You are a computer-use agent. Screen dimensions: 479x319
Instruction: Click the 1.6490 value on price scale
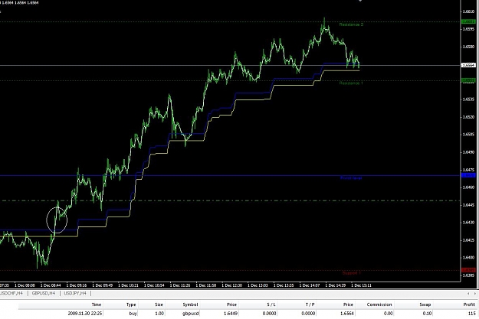pyautogui.click(x=468, y=152)
